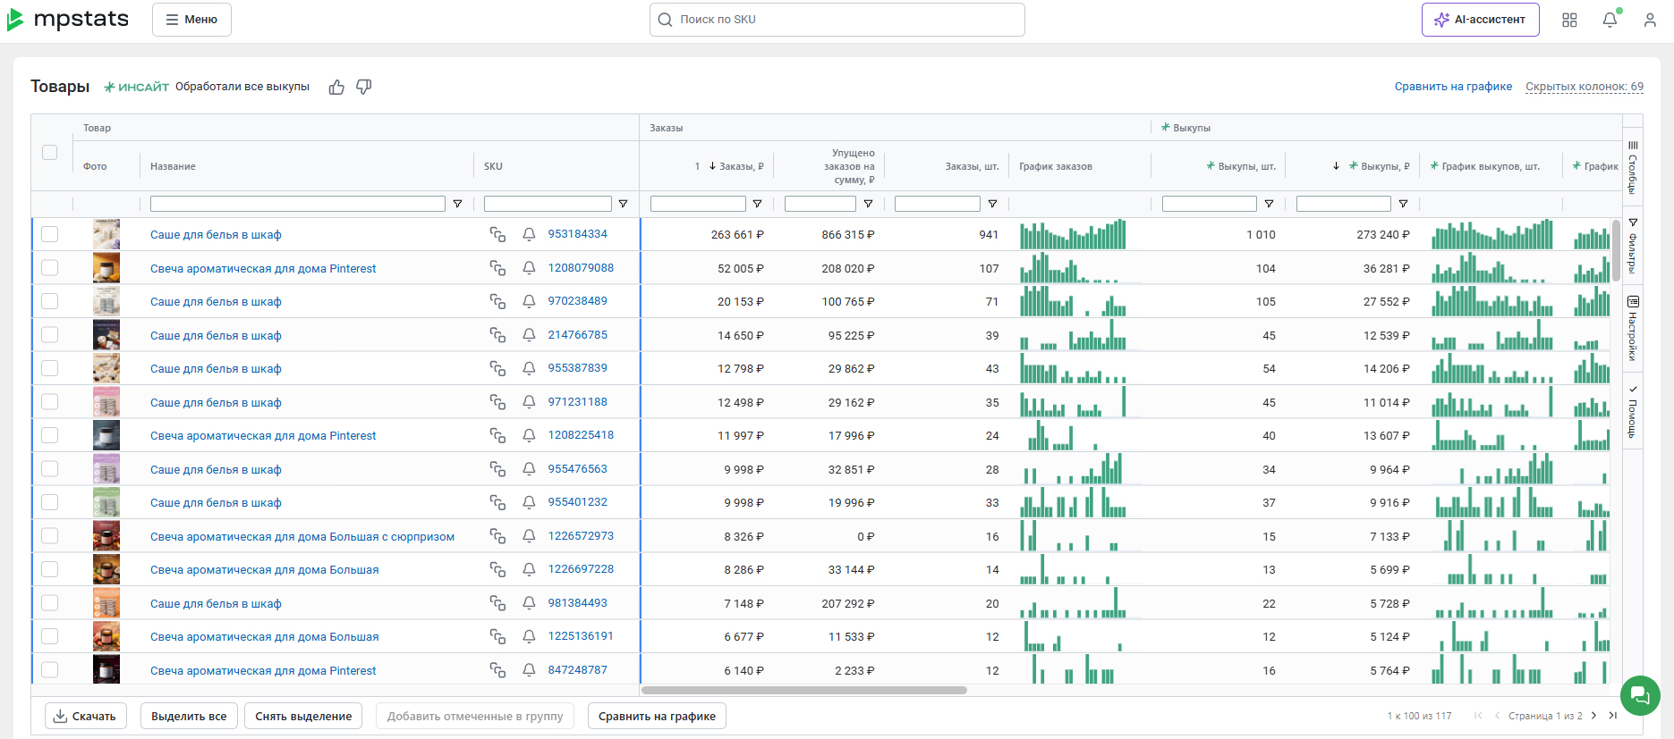Open the Фильтры side panel tab
Viewport: 1674px width, 739px height.
[1633, 246]
